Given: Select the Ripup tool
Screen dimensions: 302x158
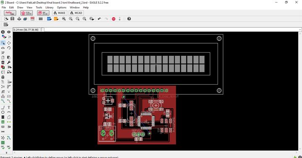Looking at the screenshot, I should (x=9, y=101).
